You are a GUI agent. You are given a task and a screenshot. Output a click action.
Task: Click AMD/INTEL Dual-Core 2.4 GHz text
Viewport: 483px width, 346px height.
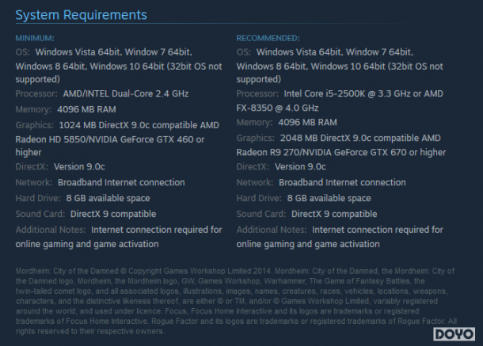point(126,93)
